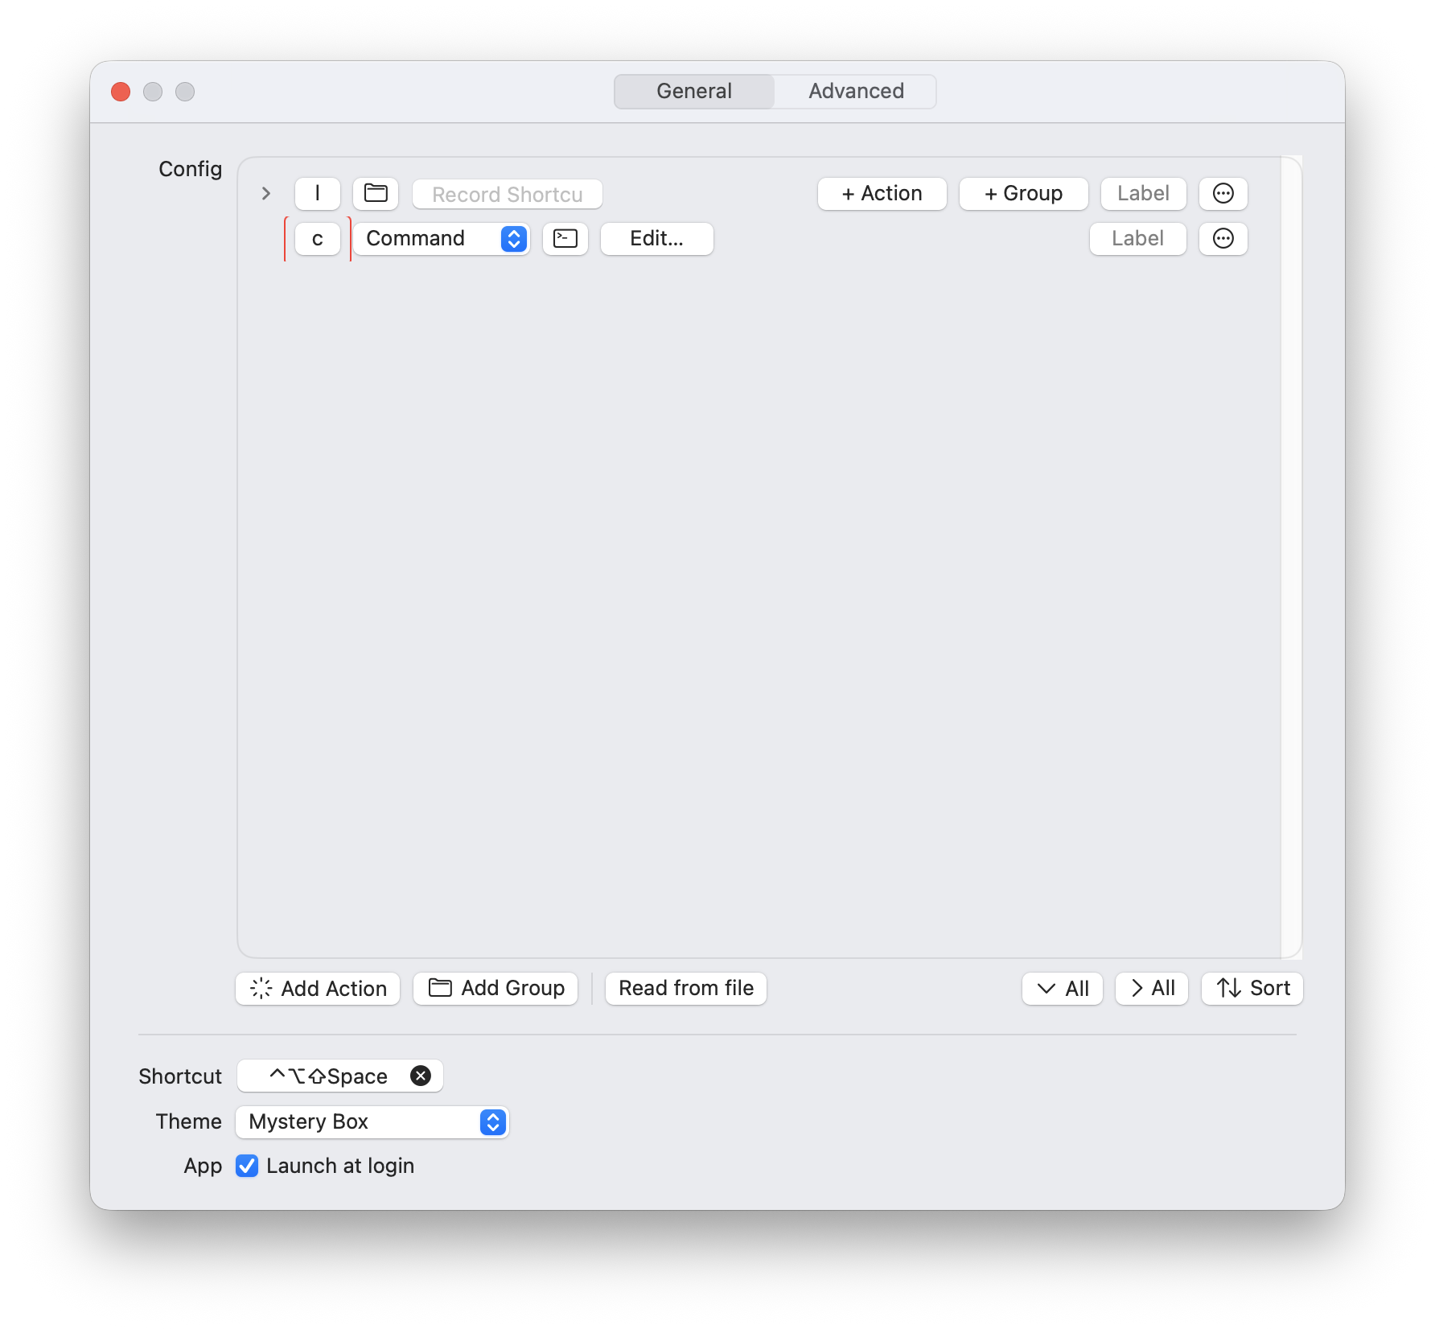1435x1329 pixels.
Task: Click the terminal icon beside Command
Action: coord(565,239)
